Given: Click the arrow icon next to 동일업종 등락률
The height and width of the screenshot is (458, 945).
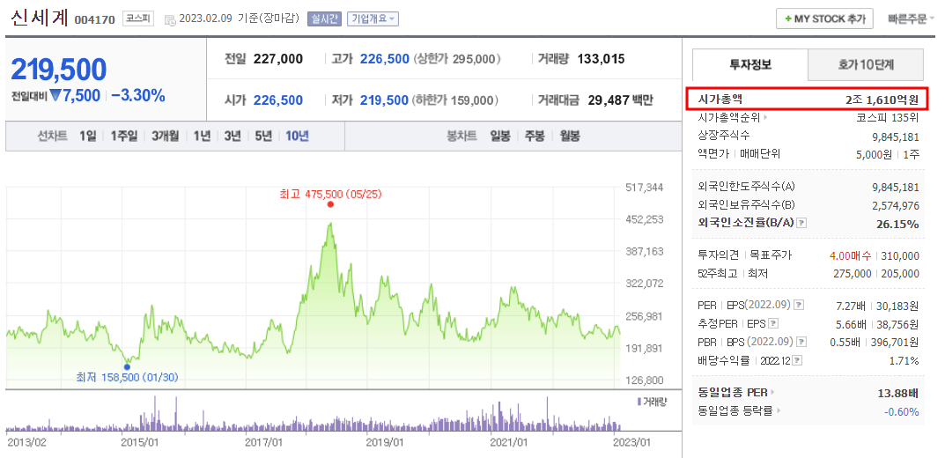Looking at the screenshot, I should point(779,411).
